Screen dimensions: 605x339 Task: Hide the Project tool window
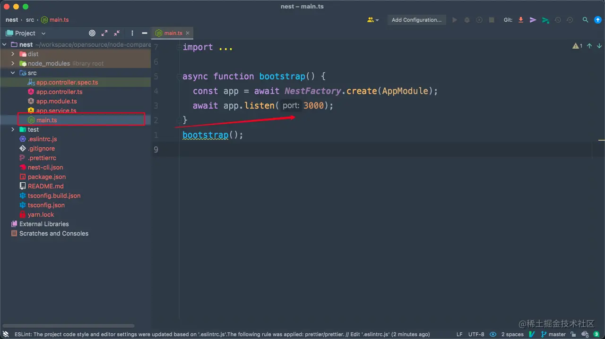pyautogui.click(x=144, y=33)
